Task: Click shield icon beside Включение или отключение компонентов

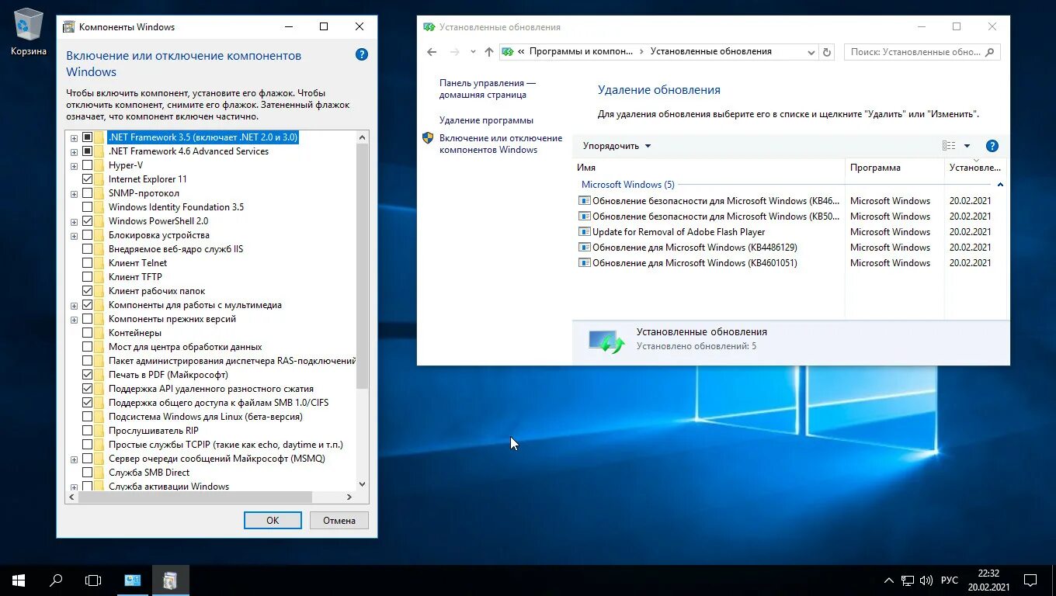Action: point(428,137)
